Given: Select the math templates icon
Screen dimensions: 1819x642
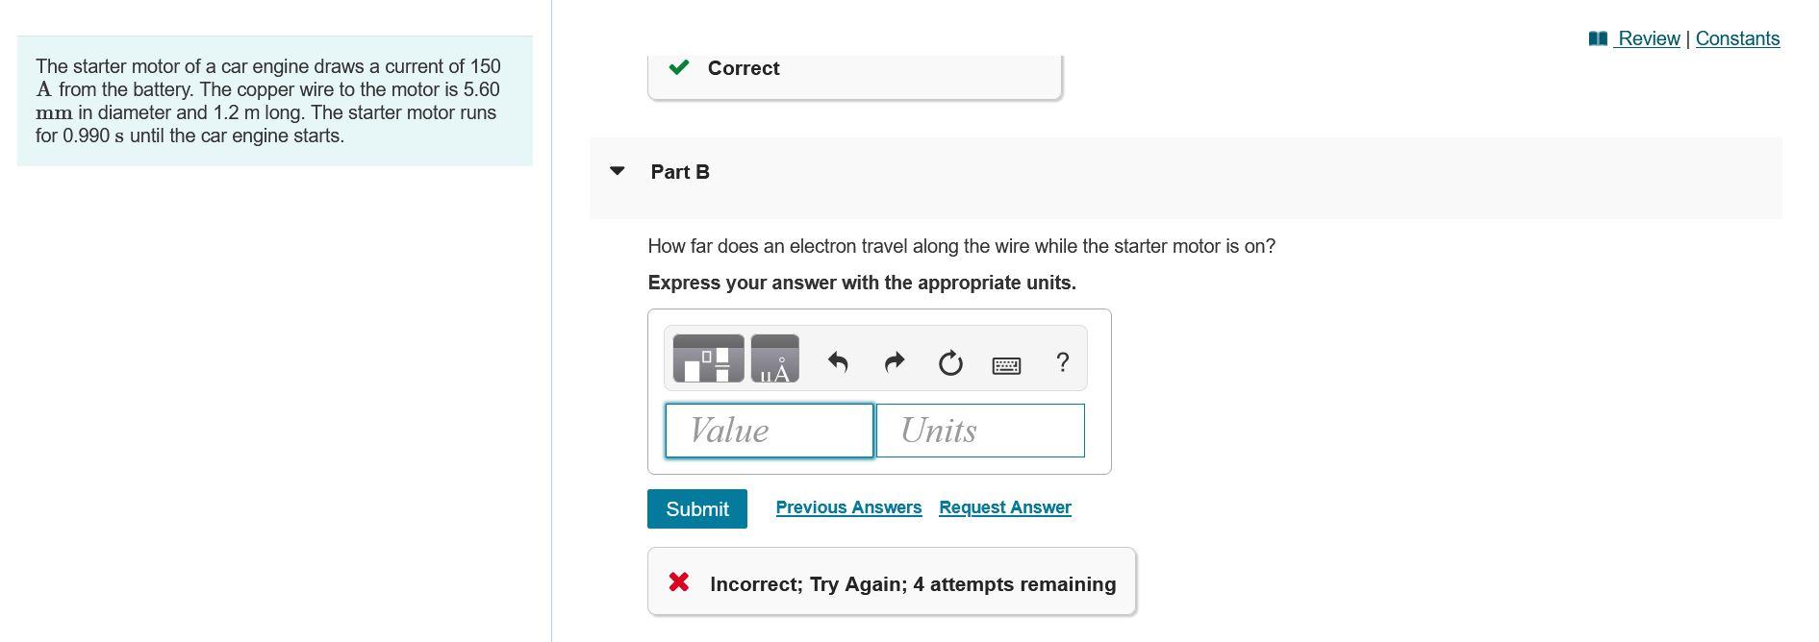Looking at the screenshot, I should [x=709, y=360].
